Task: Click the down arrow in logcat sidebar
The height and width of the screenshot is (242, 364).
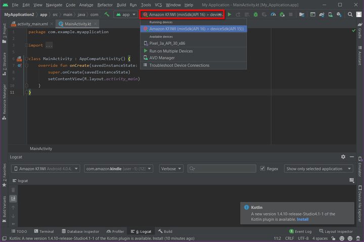Action: [x=13, y=216]
